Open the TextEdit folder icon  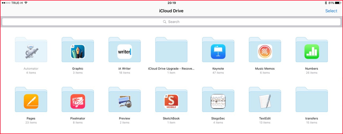pos(265,99)
